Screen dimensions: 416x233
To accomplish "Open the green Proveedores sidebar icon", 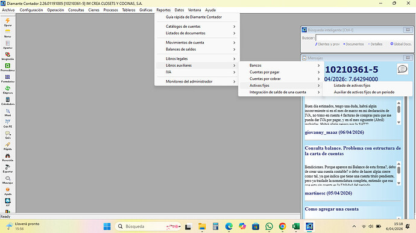I will [8, 67].
